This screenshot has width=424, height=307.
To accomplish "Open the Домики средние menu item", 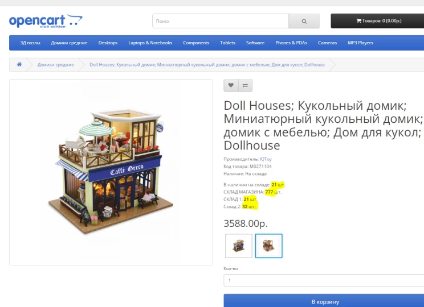I will click(x=69, y=43).
